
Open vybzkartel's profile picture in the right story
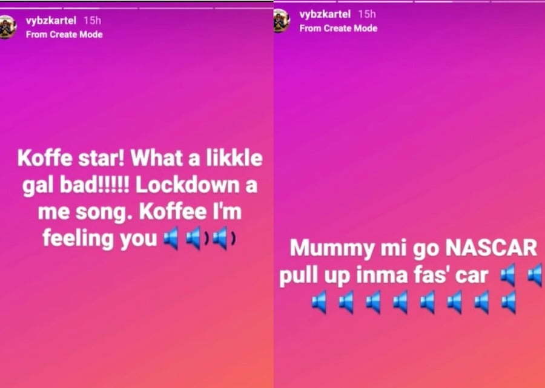click(x=281, y=21)
